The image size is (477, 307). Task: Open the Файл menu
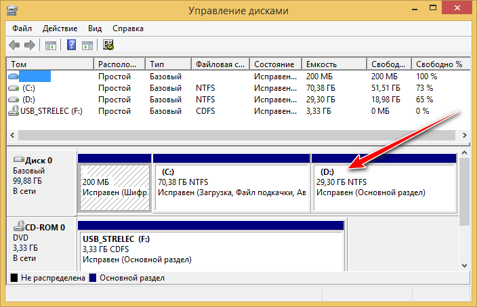pos(23,29)
